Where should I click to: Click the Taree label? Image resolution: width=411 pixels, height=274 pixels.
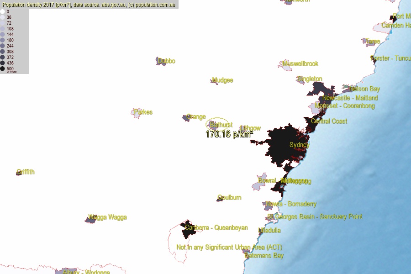pos(373,42)
